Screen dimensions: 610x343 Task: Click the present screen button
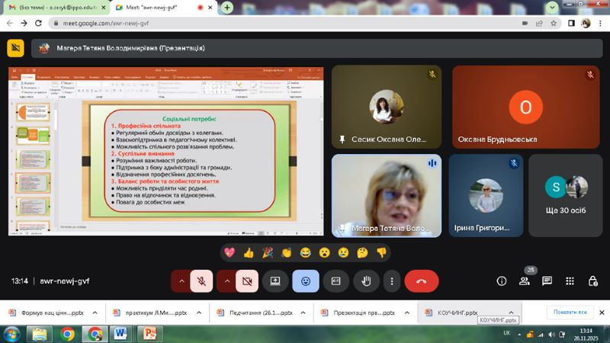pyautogui.click(x=275, y=281)
